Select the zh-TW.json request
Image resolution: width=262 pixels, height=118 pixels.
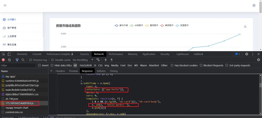(x=24, y=99)
